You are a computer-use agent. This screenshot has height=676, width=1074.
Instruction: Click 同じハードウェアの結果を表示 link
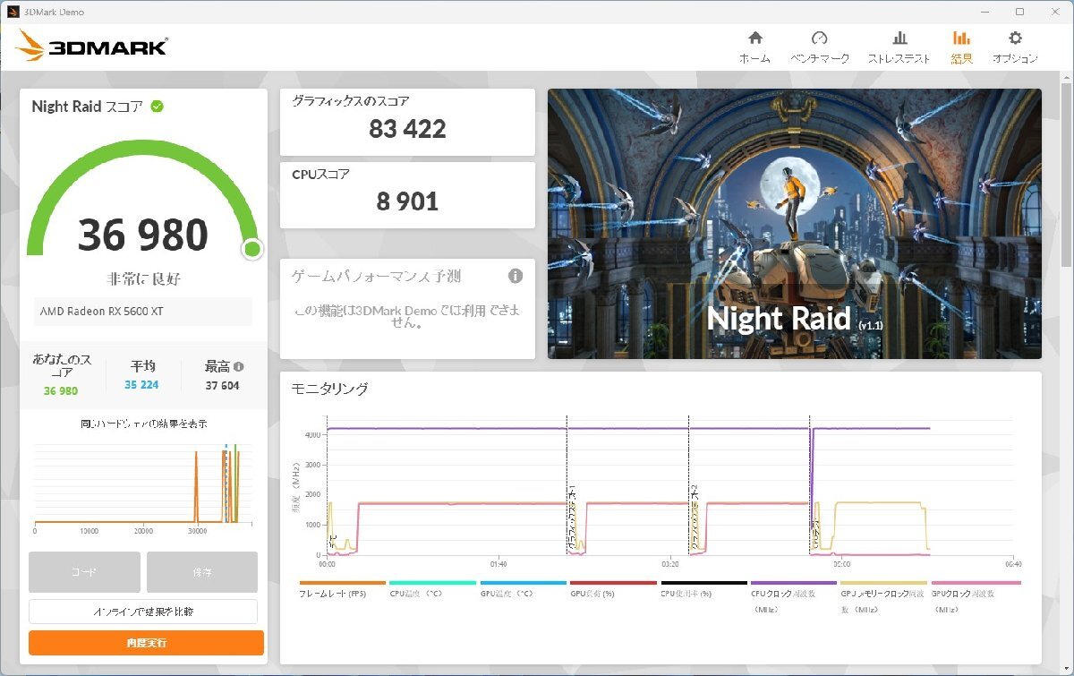tap(143, 424)
